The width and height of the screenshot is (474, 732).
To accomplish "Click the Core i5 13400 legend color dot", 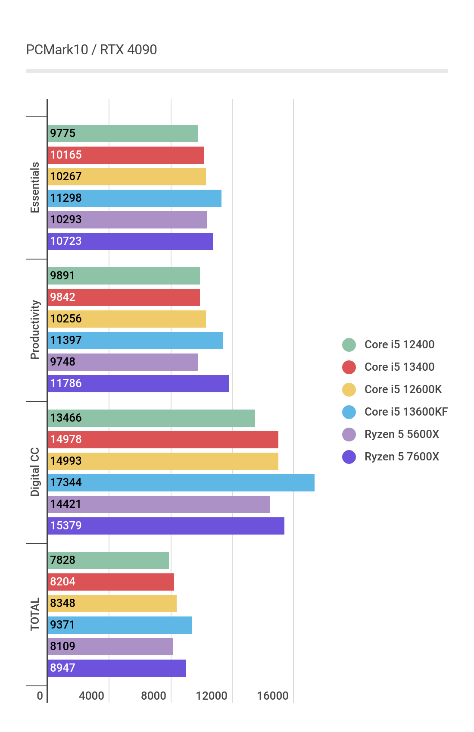I will [349, 367].
